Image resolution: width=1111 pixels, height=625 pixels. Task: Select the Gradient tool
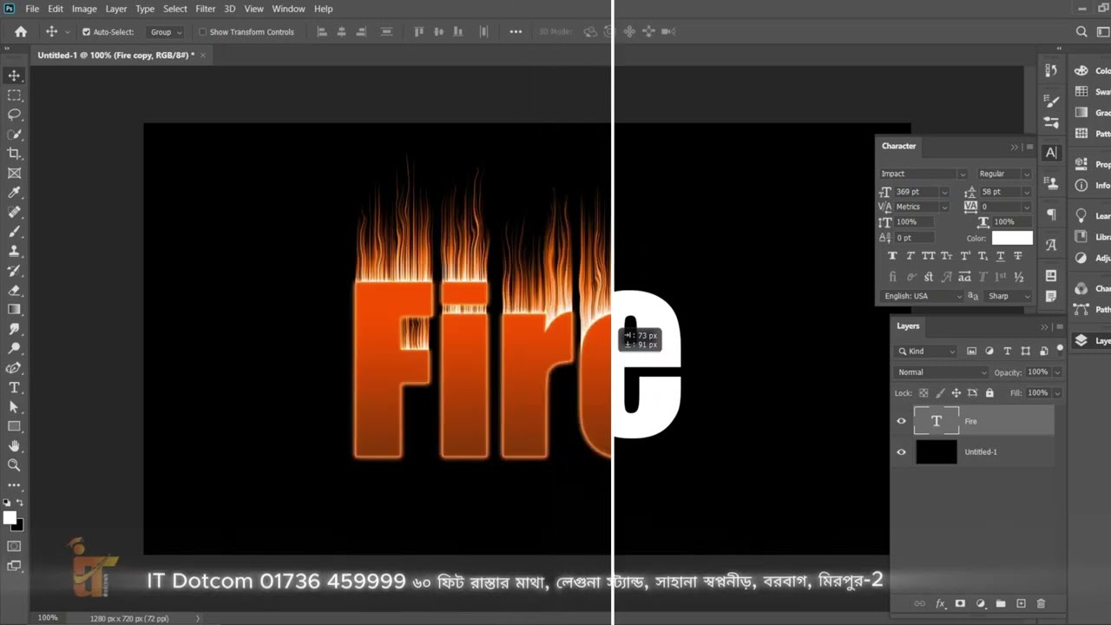14,309
